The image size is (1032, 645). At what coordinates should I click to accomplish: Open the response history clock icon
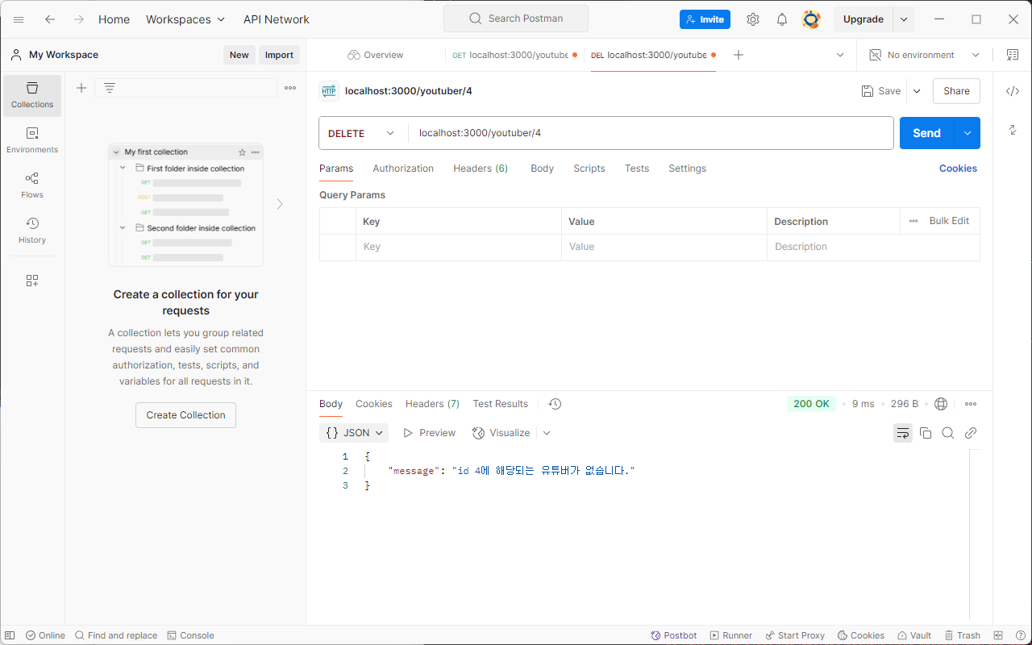(555, 404)
